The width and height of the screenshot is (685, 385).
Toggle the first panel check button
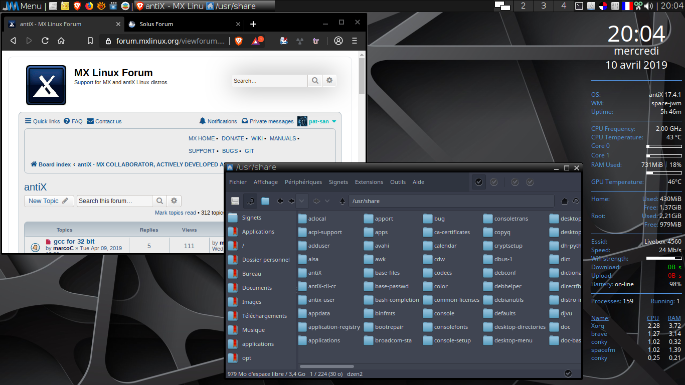click(x=479, y=182)
